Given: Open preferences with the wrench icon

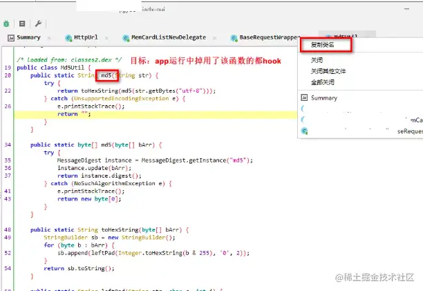Looking at the screenshot, I should coord(38,24).
